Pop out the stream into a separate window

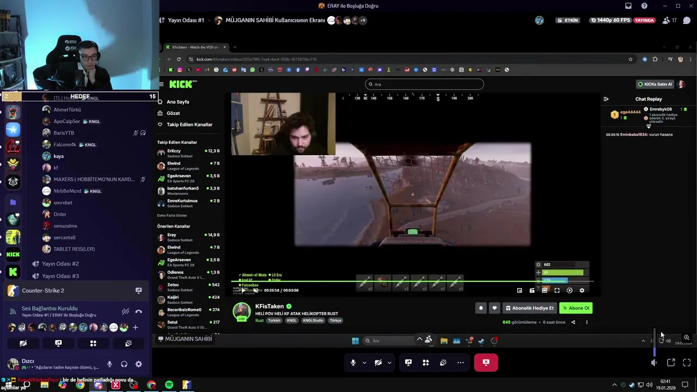671,363
